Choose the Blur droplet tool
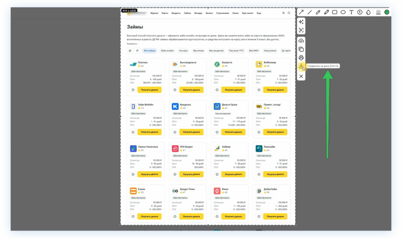 point(368,12)
